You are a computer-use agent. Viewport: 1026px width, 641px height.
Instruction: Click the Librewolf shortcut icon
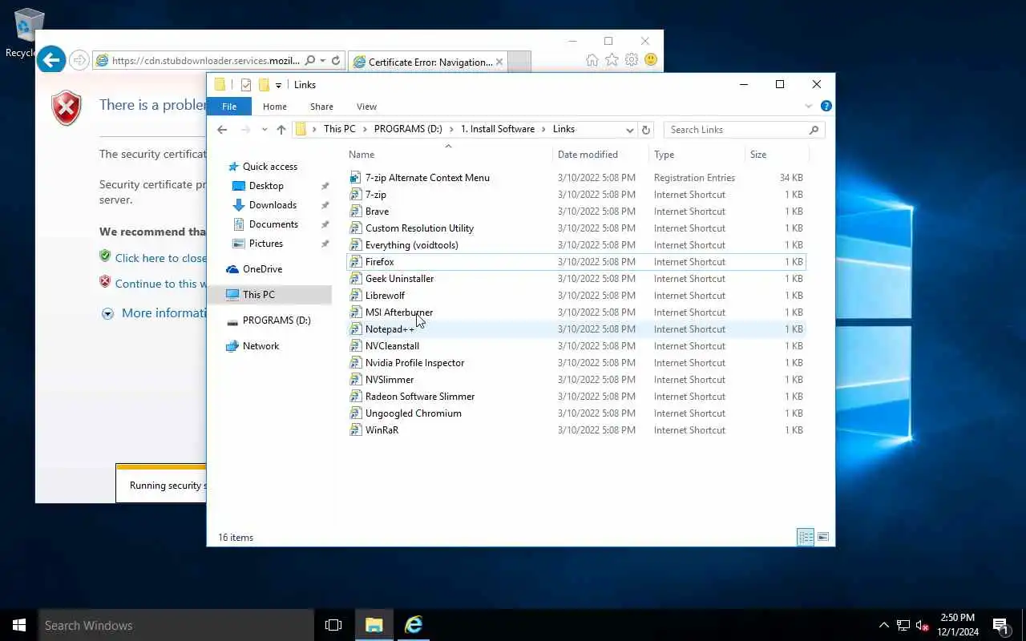point(356,296)
